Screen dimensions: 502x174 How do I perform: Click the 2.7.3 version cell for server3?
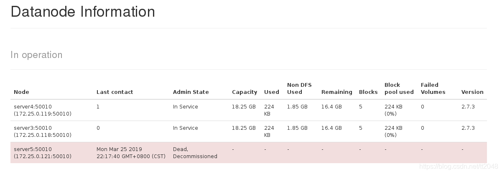[x=468, y=128]
